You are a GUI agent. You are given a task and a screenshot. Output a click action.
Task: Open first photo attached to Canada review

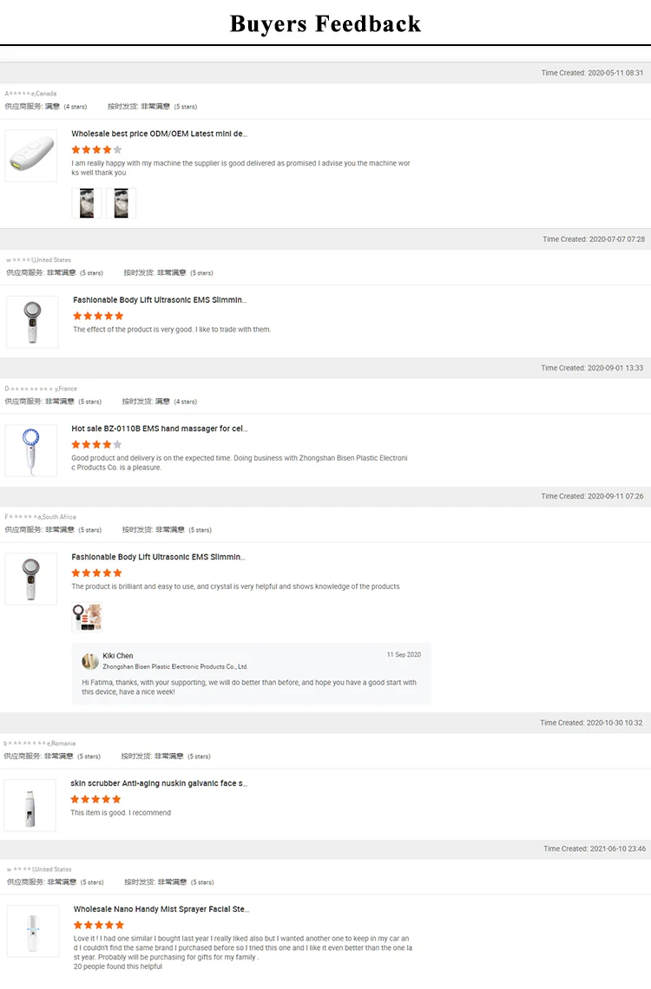click(86, 203)
